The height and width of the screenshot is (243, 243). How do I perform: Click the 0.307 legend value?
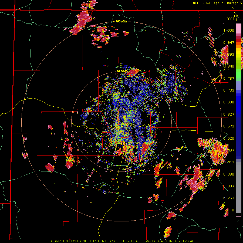pyautogui.click(x=229, y=186)
